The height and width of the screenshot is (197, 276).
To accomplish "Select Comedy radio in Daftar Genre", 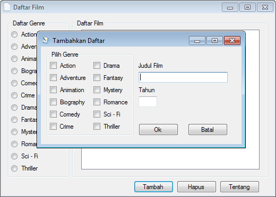I will (x=14, y=83).
